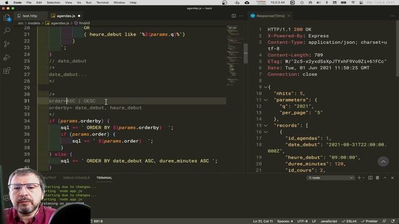Maximize the terminal panel
This screenshot has width=399, height=224.
point(385,178)
